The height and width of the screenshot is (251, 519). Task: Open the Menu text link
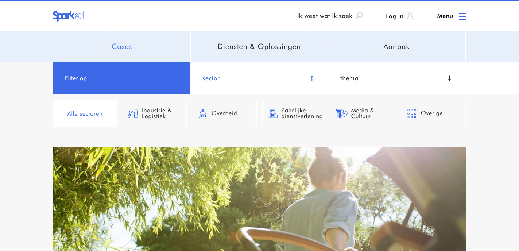445,16
